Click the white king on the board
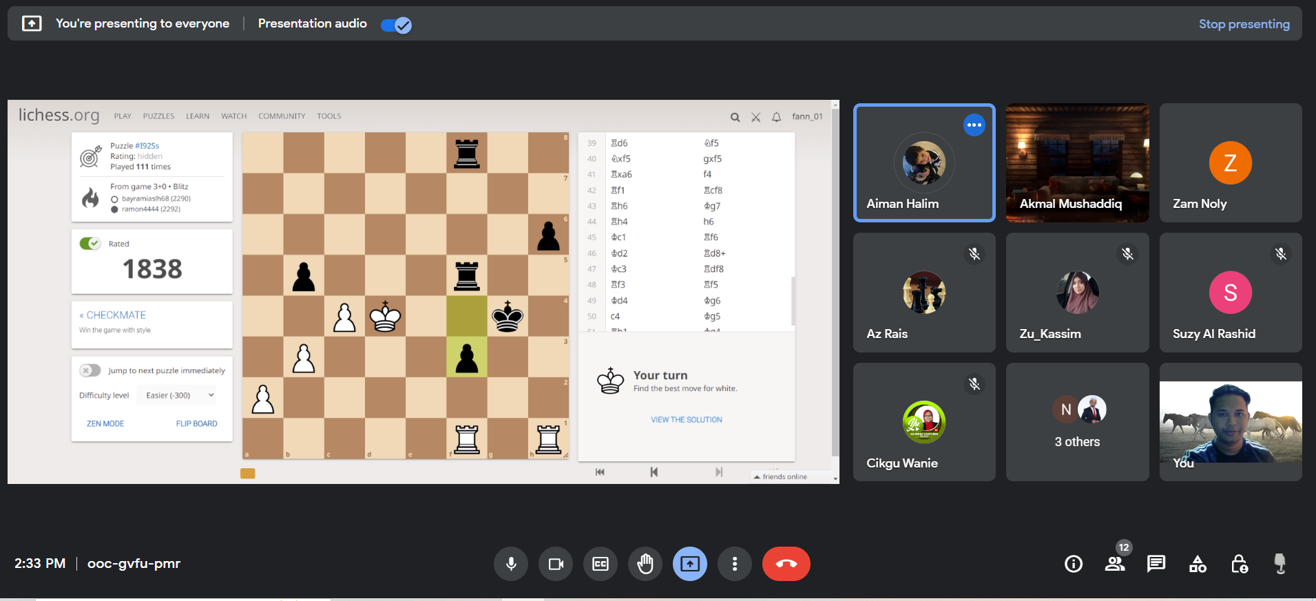The height and width of the screenshot is (601, 1316). [385, 317]
